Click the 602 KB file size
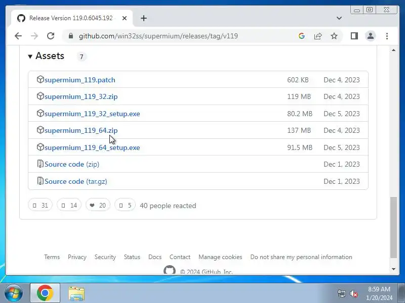Image resolution: width=405 pixels, height=303 pixels. [298, 80]
